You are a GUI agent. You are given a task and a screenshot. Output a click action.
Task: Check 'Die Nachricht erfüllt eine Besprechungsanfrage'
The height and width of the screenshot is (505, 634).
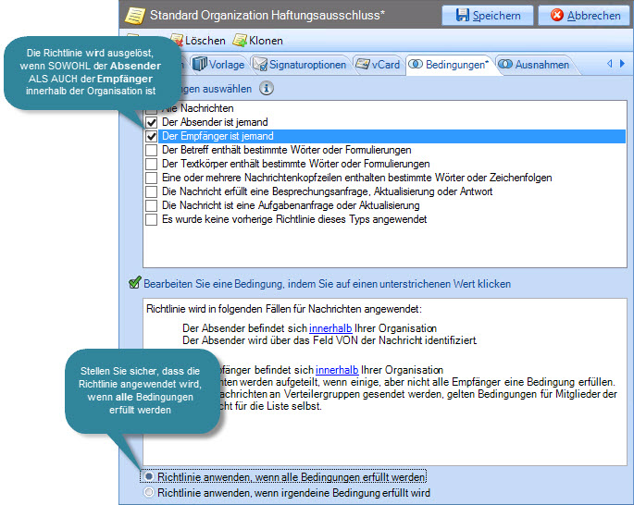point(151,191)
